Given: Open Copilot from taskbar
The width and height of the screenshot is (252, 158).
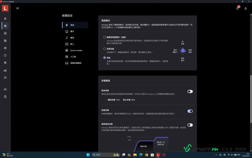Looking at the screenshot, I should [x=129, y=155].
